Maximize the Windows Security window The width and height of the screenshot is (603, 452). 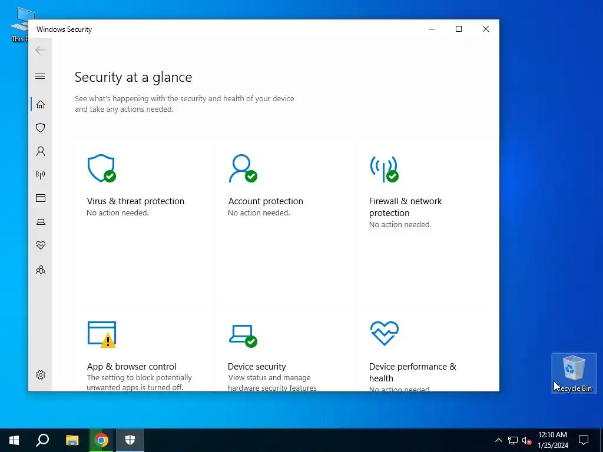[x=458, y=29]
